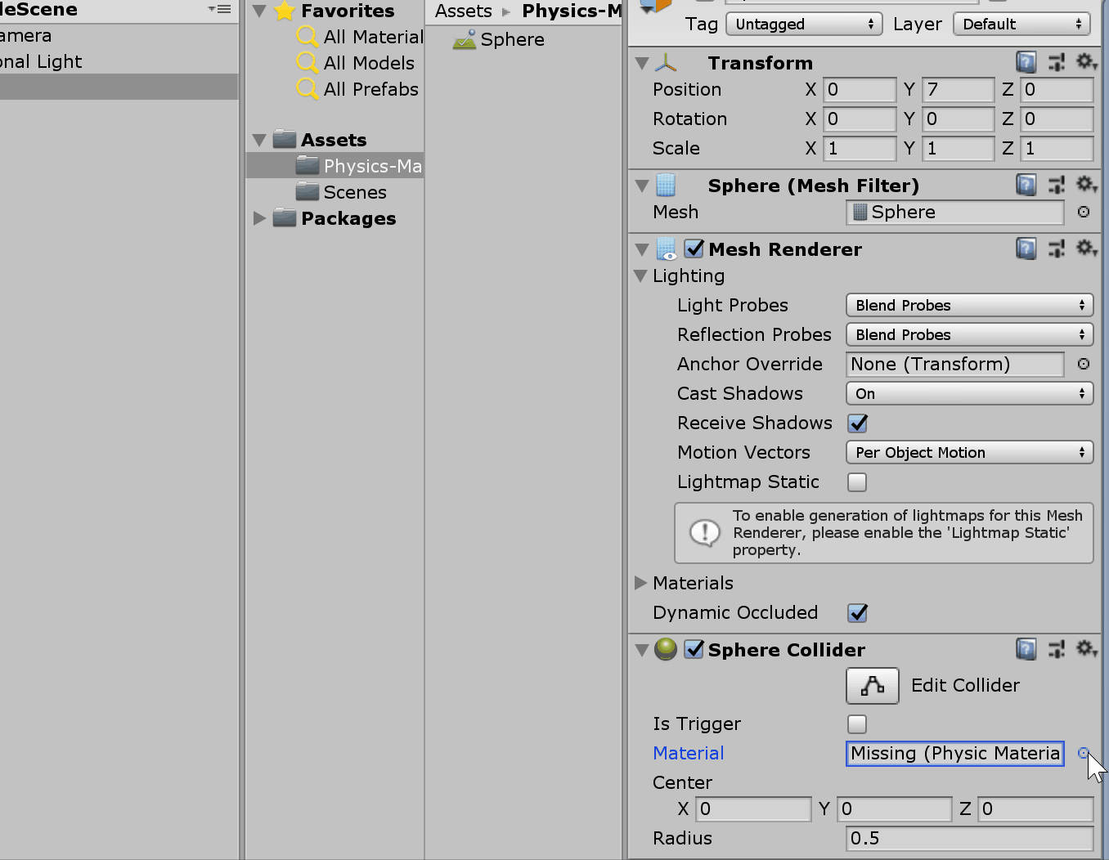
Task: Open the collider Material object picker
Action: (1084, 754)
